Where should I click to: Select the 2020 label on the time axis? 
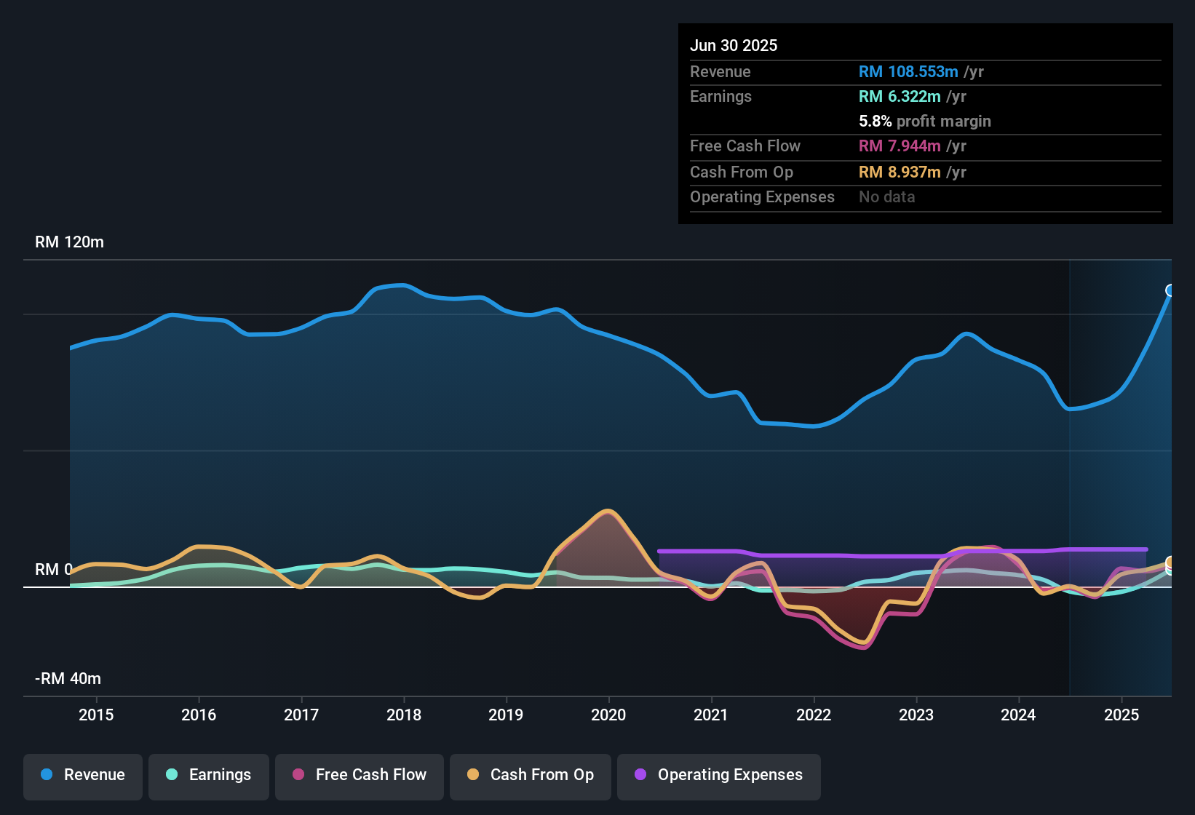coord(608,715)
